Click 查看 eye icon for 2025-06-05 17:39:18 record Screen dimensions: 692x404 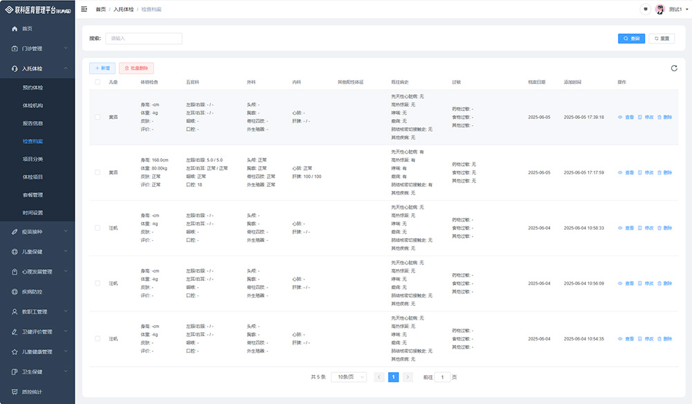click(x=620, y=118)
